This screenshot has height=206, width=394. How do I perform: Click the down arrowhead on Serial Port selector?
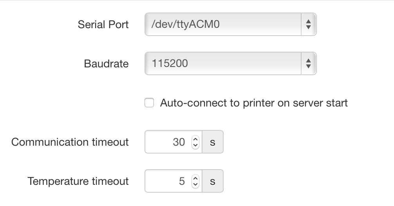(x=308, y=28)
